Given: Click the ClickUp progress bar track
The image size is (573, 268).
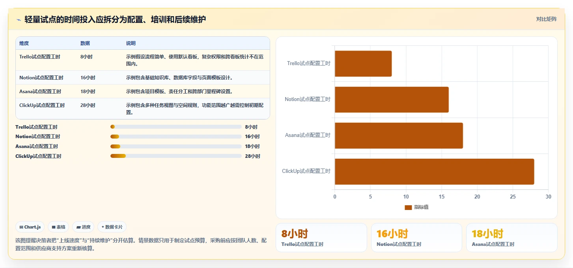Looking at the screenshot, I should pos(176,156).
